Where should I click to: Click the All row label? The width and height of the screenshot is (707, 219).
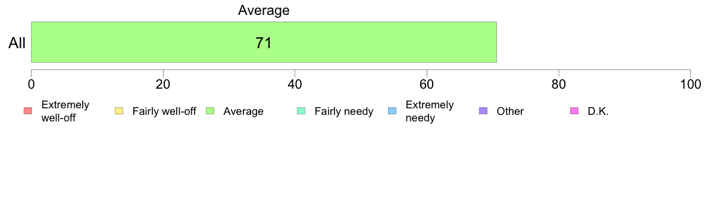coord(17,43)
